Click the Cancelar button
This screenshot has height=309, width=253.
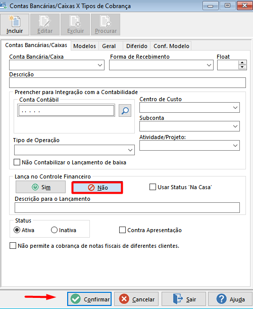[136, 299]
